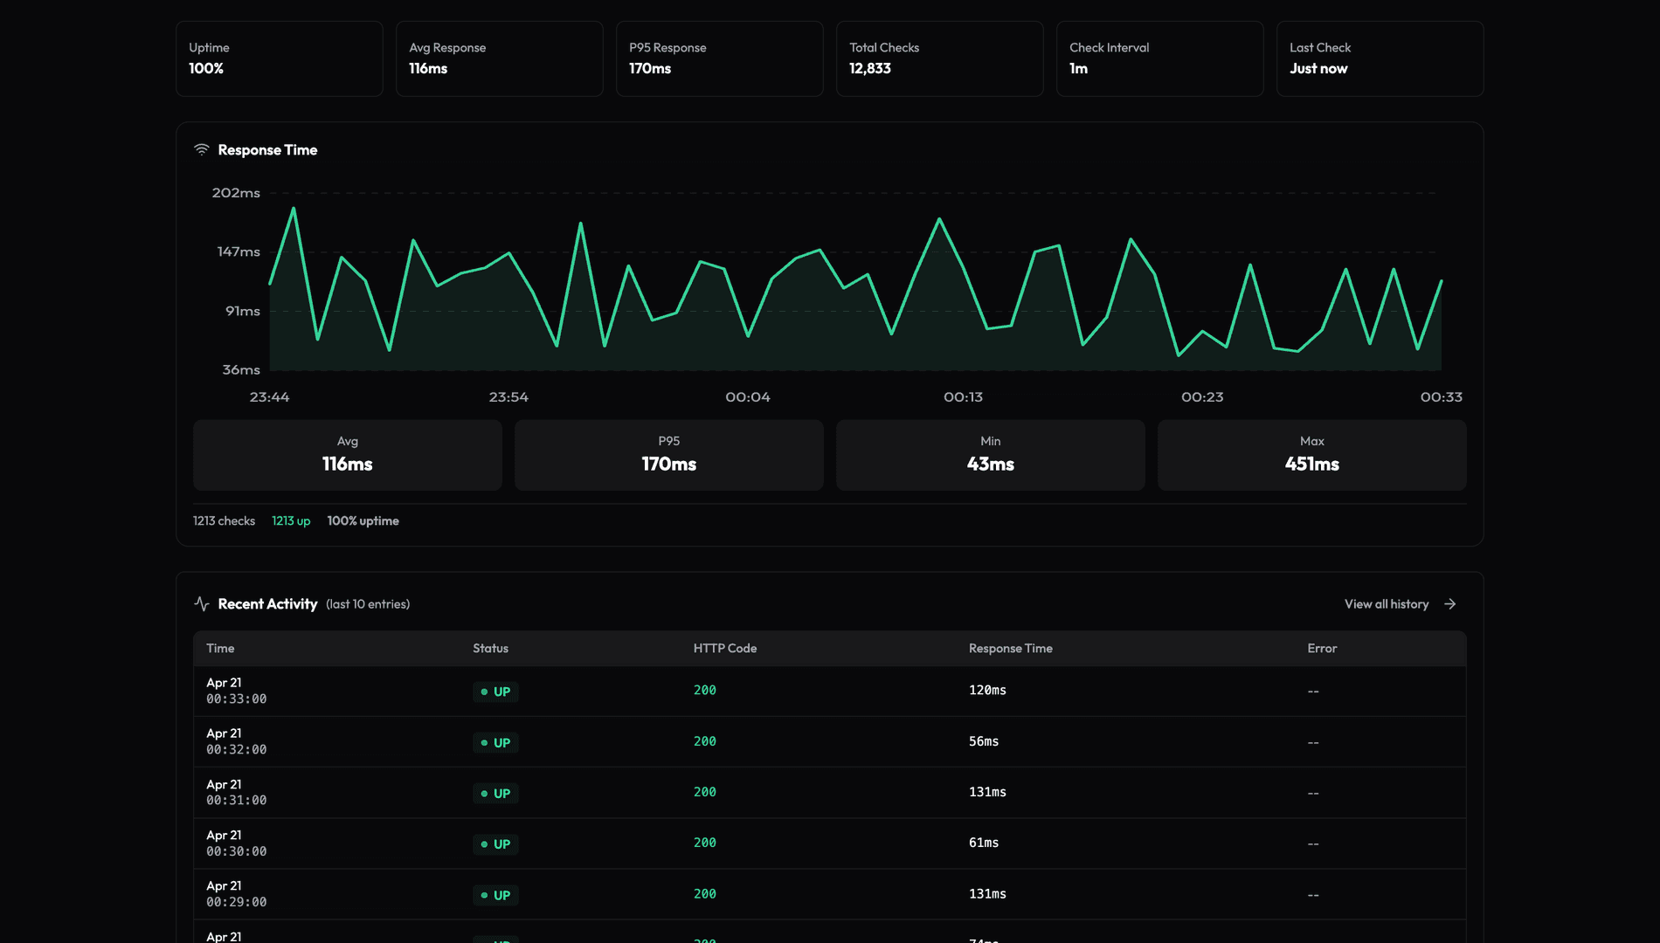Viewport: 1660px width, 943px height.
Task: Click the (last 10 entries) label
Action: pos(368,604)
